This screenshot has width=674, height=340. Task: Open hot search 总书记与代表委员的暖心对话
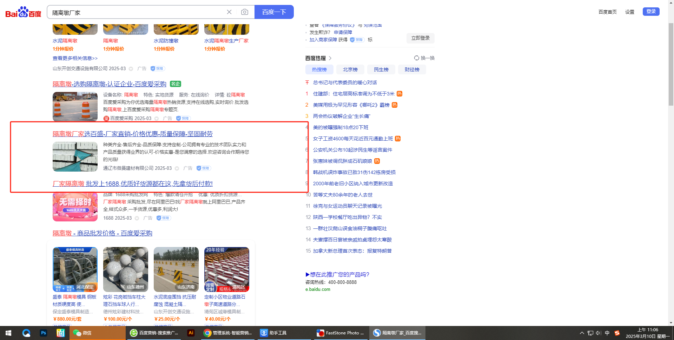[x=345, y=82]
